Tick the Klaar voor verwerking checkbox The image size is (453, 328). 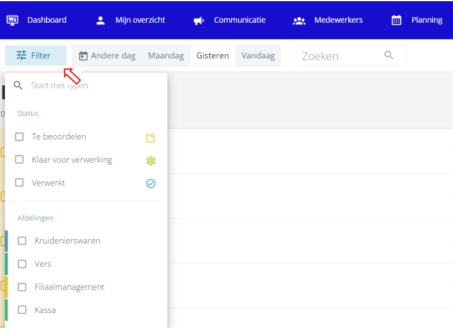pos(19,159)
